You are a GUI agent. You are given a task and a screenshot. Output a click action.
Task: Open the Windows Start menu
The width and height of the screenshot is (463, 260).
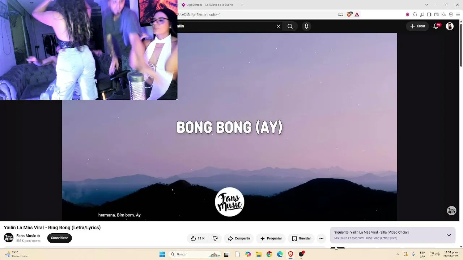pyautogui.click(x=162, y=255)
